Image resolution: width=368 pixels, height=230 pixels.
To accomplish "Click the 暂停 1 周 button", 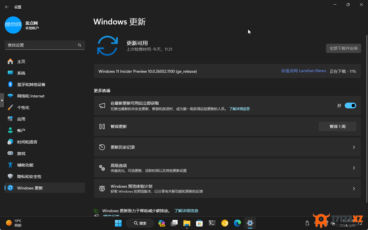I will click(337, 126).
